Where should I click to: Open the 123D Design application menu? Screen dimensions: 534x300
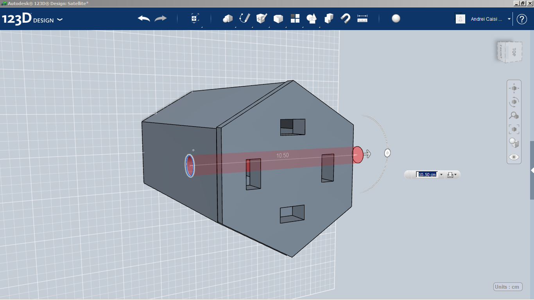pos(32,19)
